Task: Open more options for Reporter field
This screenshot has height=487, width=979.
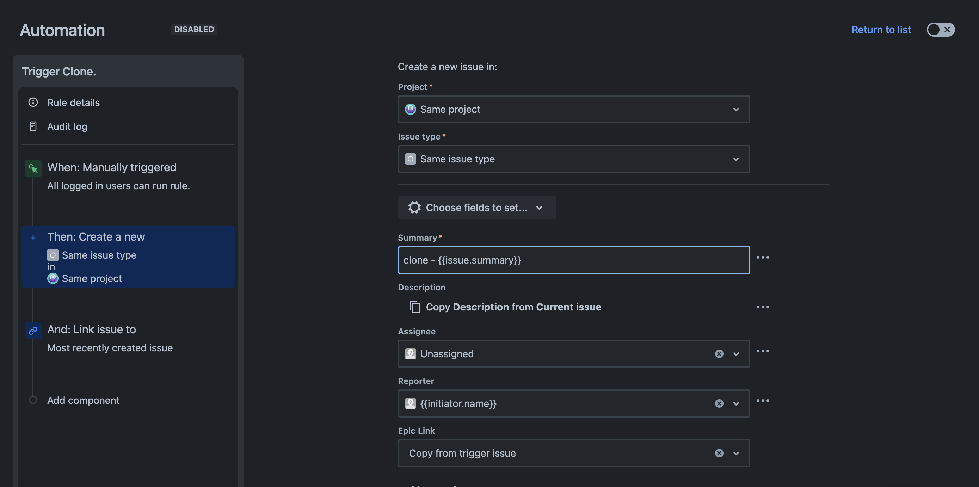Action: point(762,401)
